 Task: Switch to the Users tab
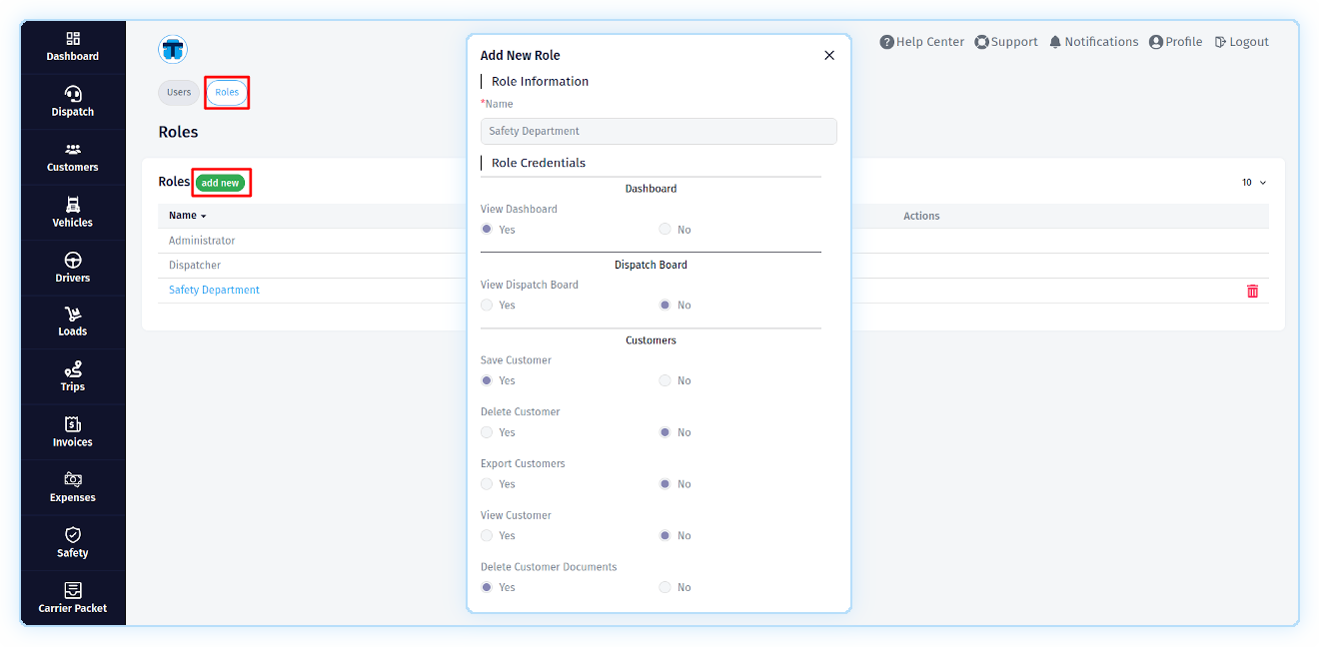179,93
